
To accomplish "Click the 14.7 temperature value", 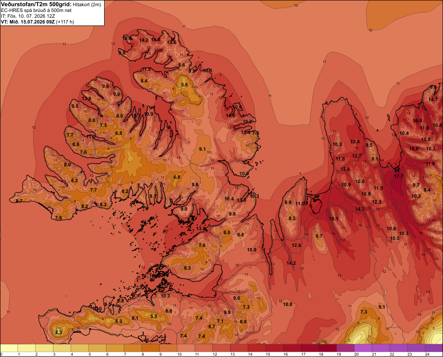I will pos(433,99).
